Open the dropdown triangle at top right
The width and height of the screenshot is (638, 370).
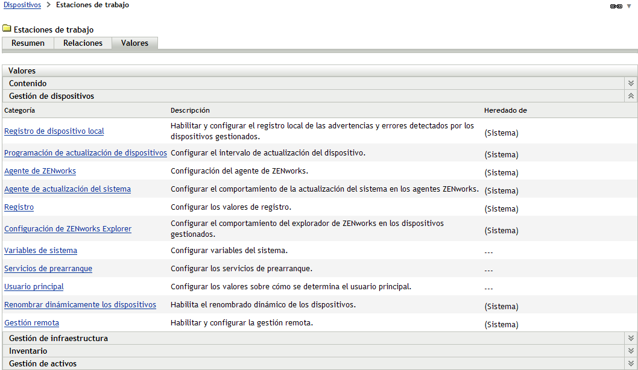click(x=629, y=7)
